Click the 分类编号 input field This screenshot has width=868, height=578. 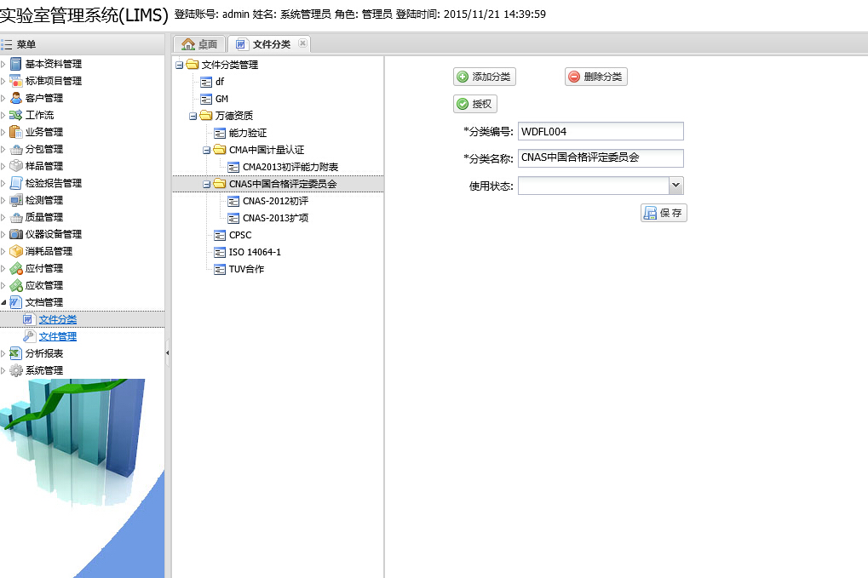tap(601, 131)
